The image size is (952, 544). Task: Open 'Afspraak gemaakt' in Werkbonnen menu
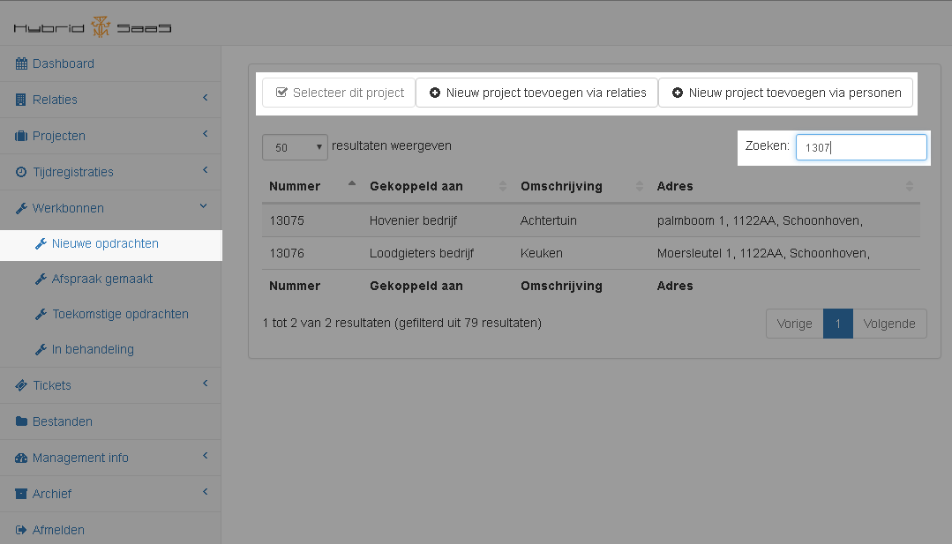click(x=101, y=279)
